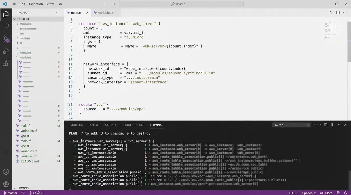Open editor More Actions ellipsis
The width and height of the screenshot is (351, 195).
point(345,12)
